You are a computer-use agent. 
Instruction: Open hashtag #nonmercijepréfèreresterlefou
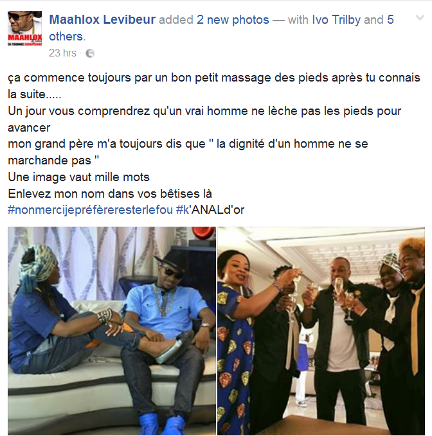[90, 210]
